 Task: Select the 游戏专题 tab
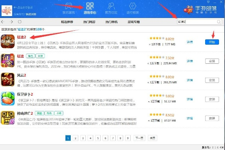coord(134,22)
